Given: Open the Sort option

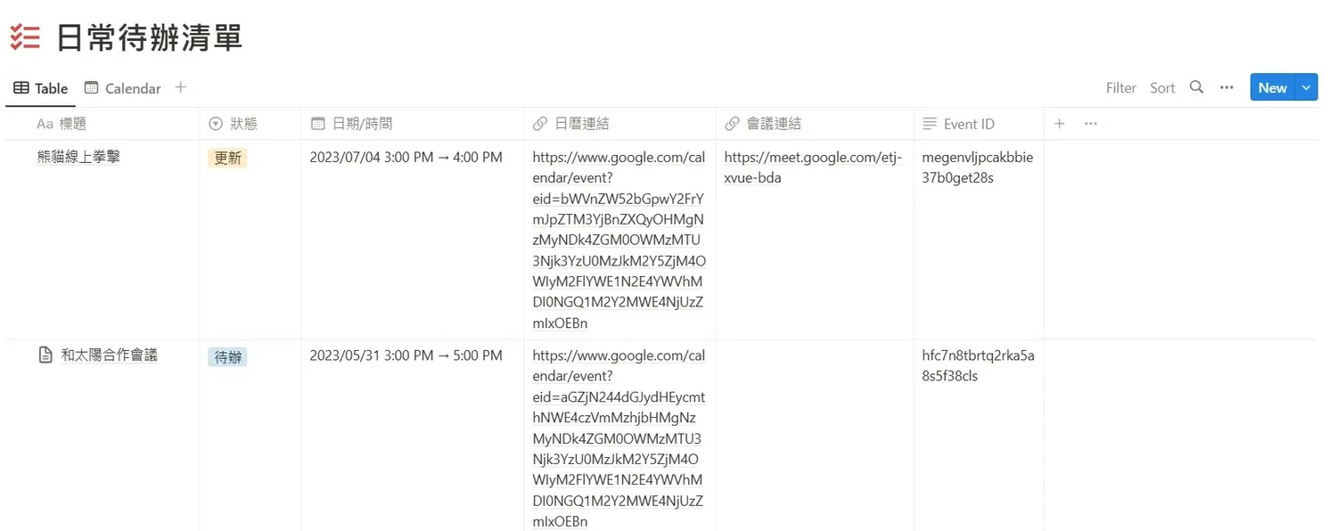Looking at the screenshot, I should click(x=1162, y=87).
